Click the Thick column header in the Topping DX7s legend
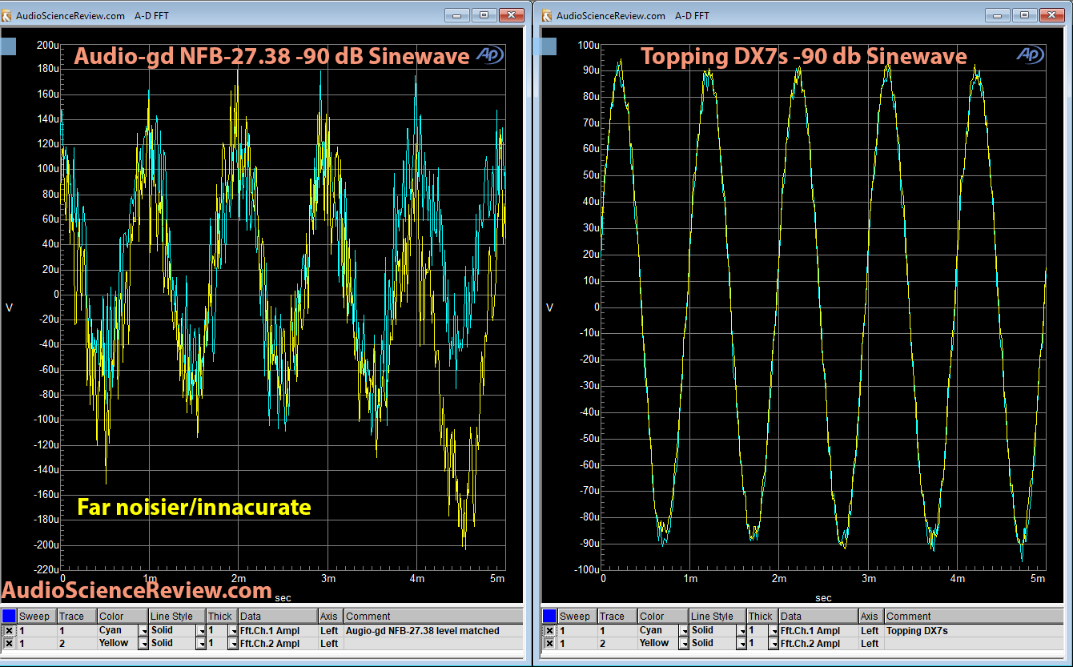This screenshot has width=1073, height=667. point(763,617)
